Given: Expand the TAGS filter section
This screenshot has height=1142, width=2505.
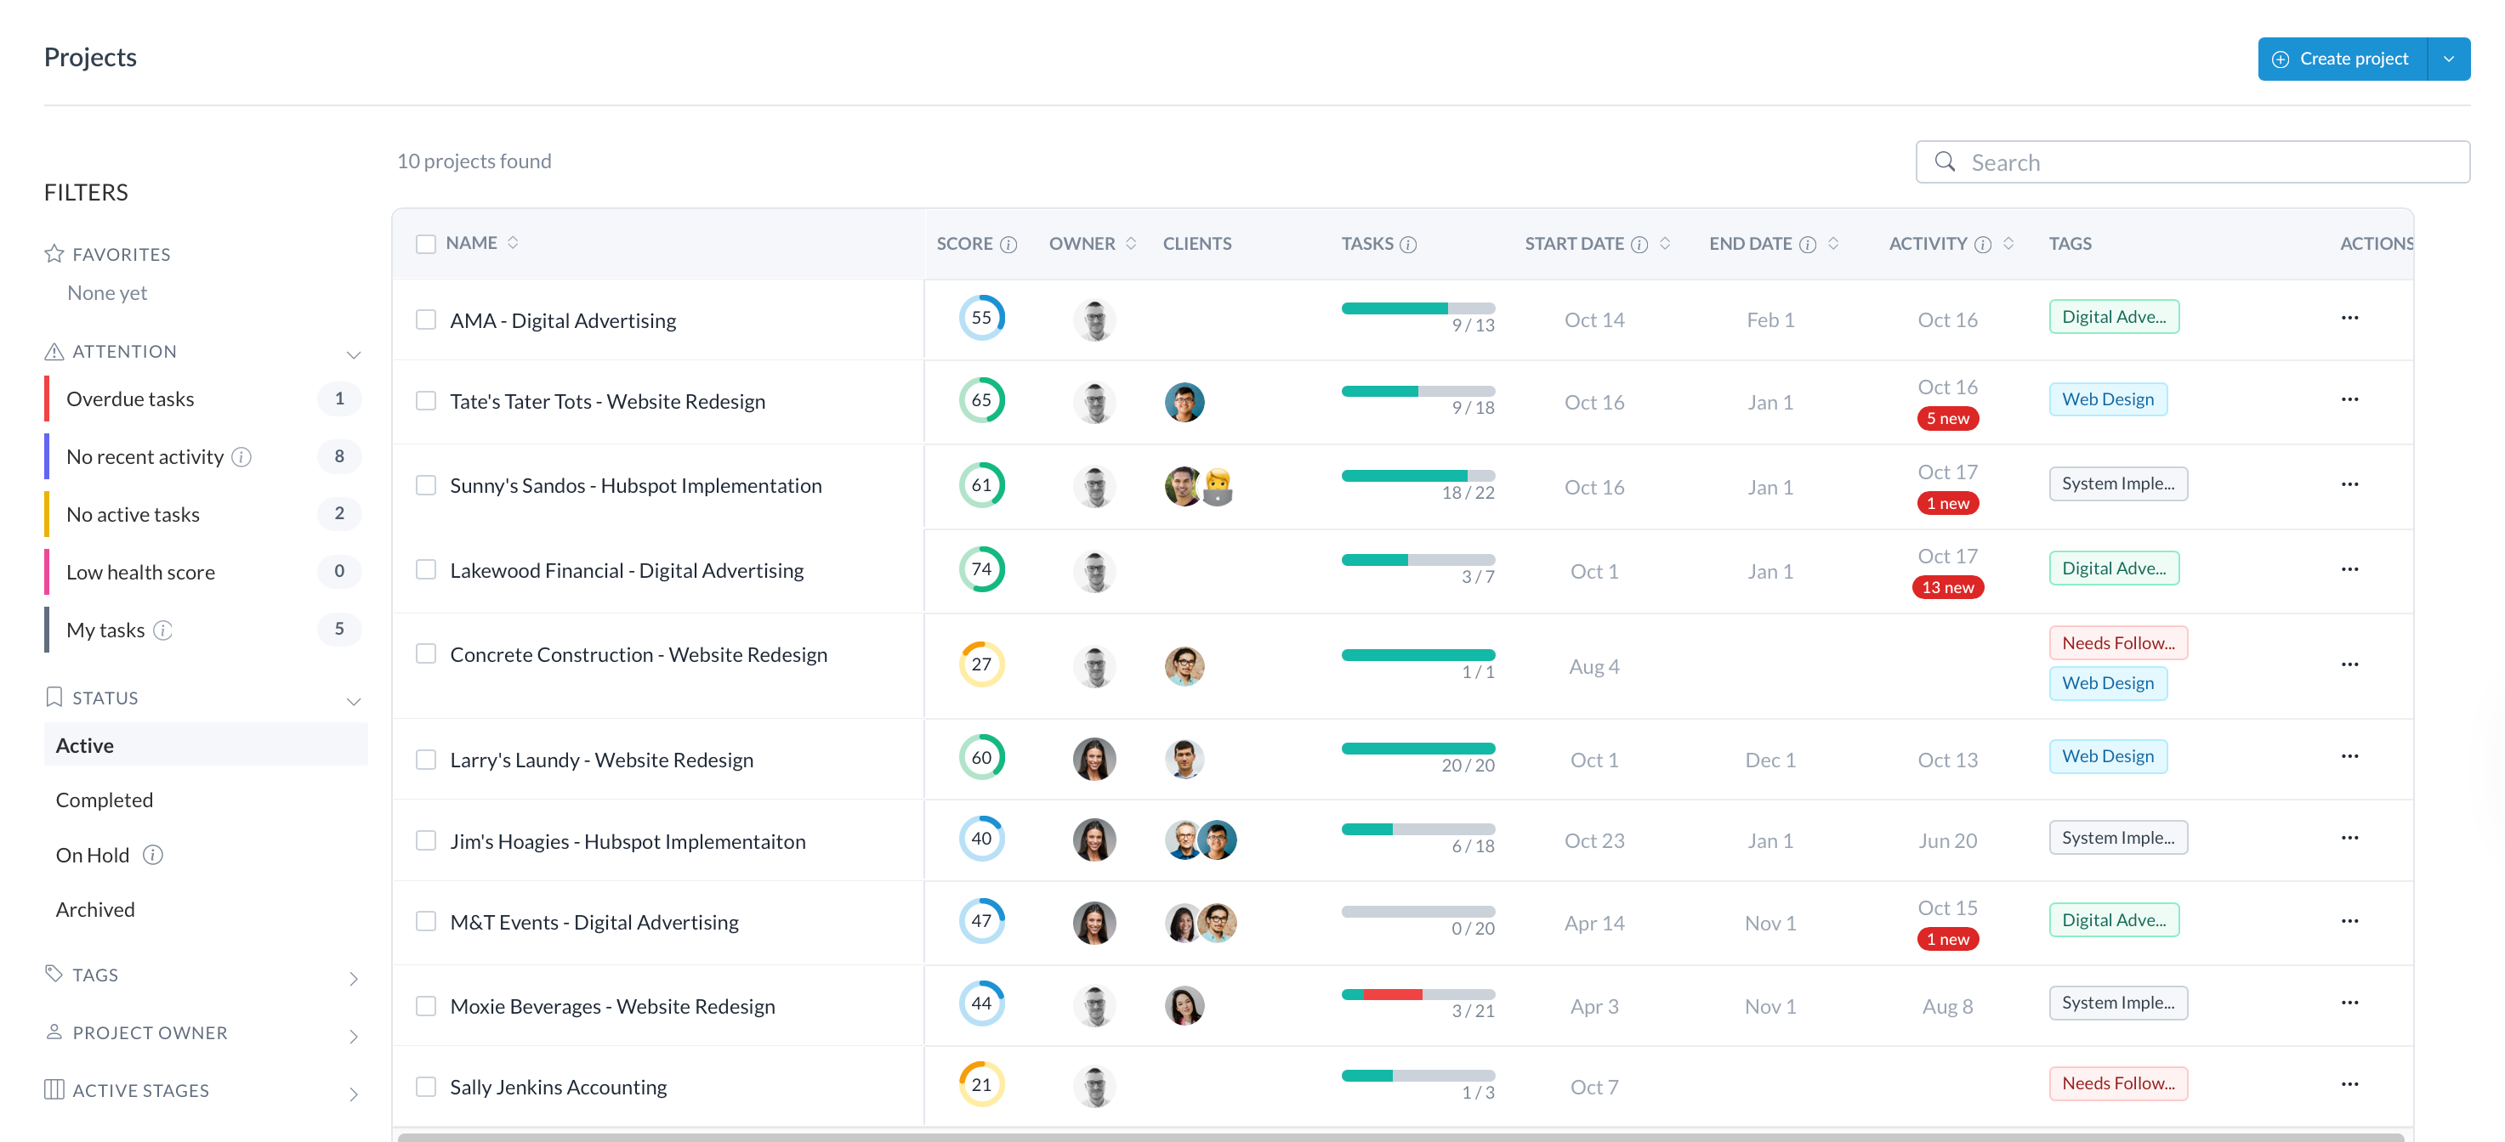Looking at the screenshot, I should click(x=353, y=979).
